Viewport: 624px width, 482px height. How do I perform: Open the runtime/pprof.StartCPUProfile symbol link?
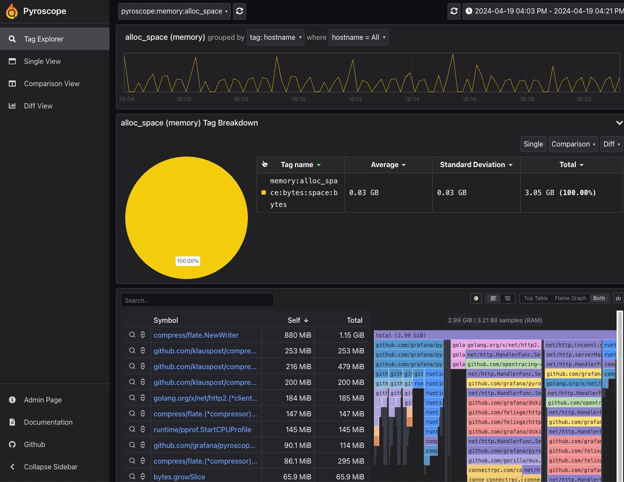[x=203, y=429]
